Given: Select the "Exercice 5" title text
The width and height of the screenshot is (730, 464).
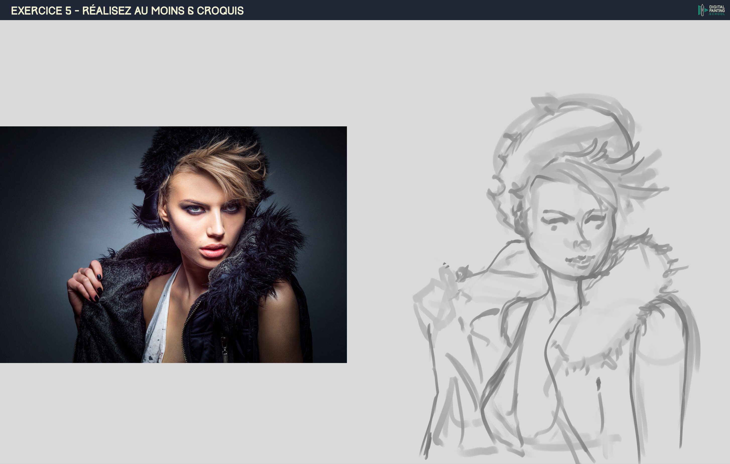Looking at the screenshot, I should (x=41, y=11).
